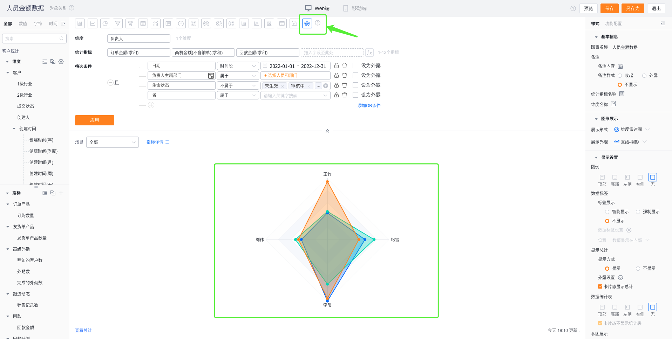Collapse the 创建时间 tree node

(x=14, y=129)
